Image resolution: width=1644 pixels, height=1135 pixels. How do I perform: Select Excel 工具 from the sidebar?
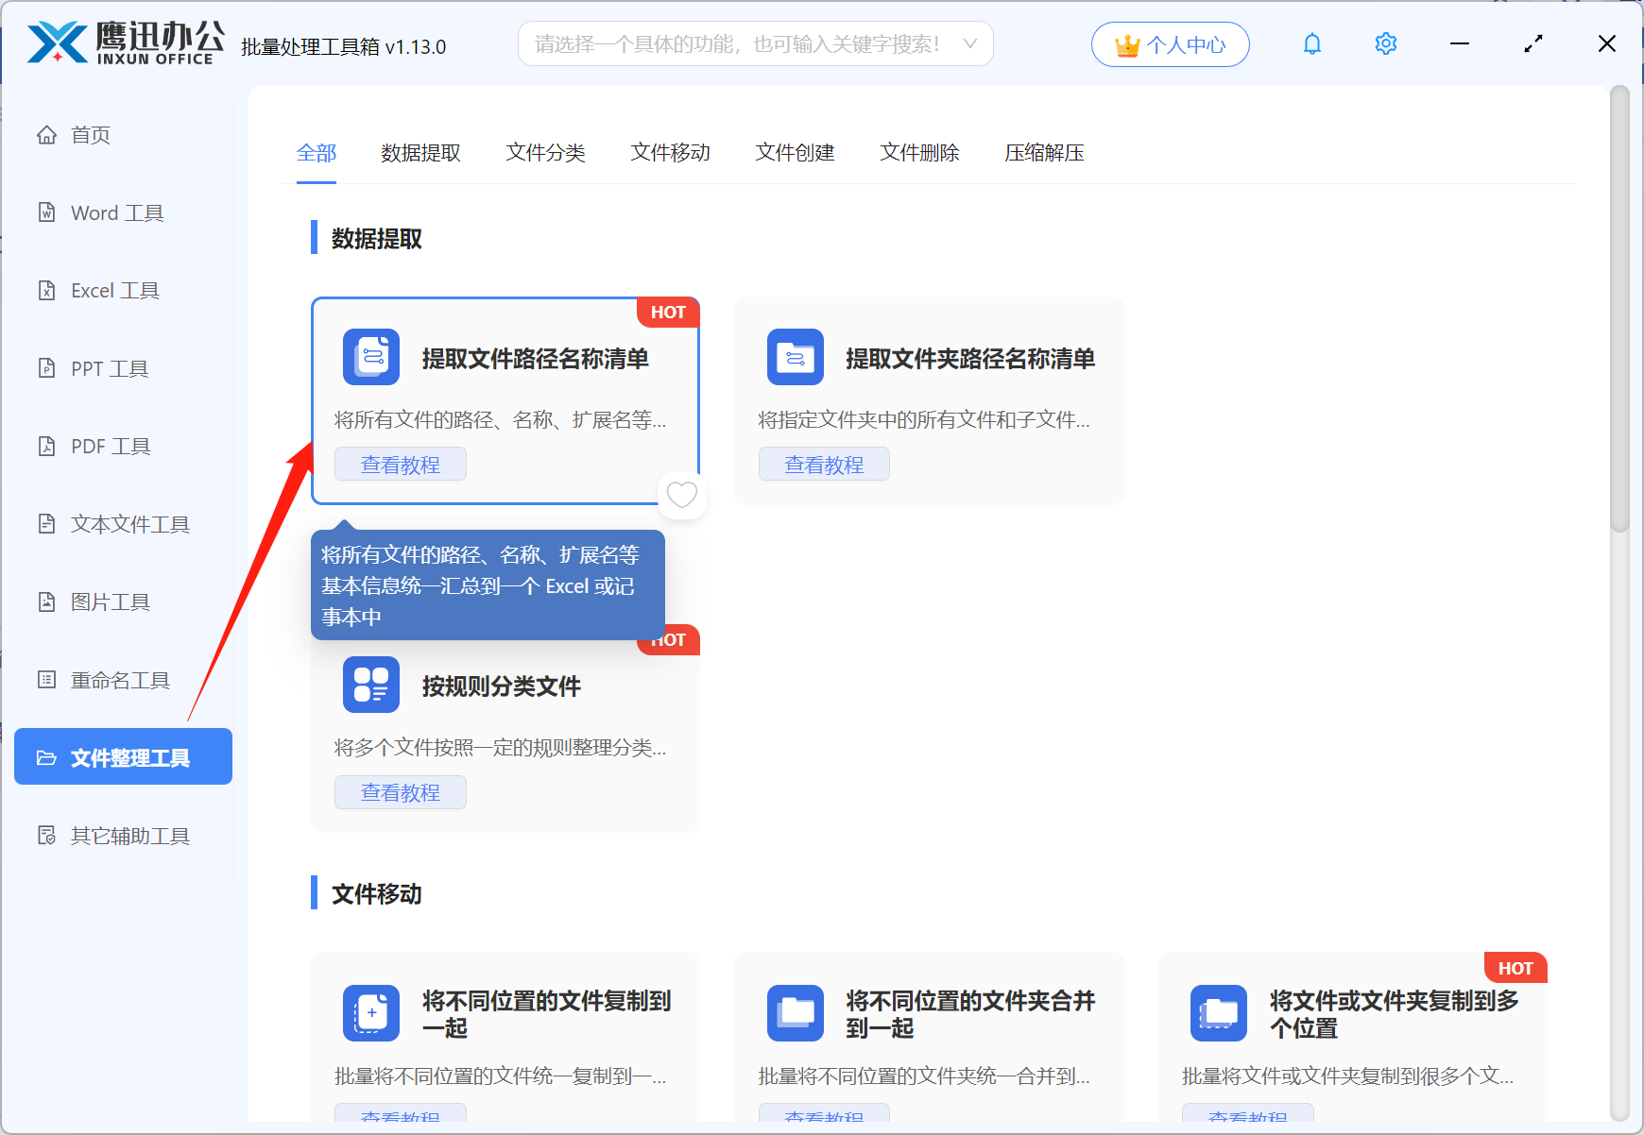114,290
